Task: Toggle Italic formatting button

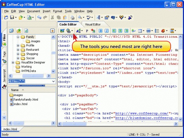Action: [106, 31]
